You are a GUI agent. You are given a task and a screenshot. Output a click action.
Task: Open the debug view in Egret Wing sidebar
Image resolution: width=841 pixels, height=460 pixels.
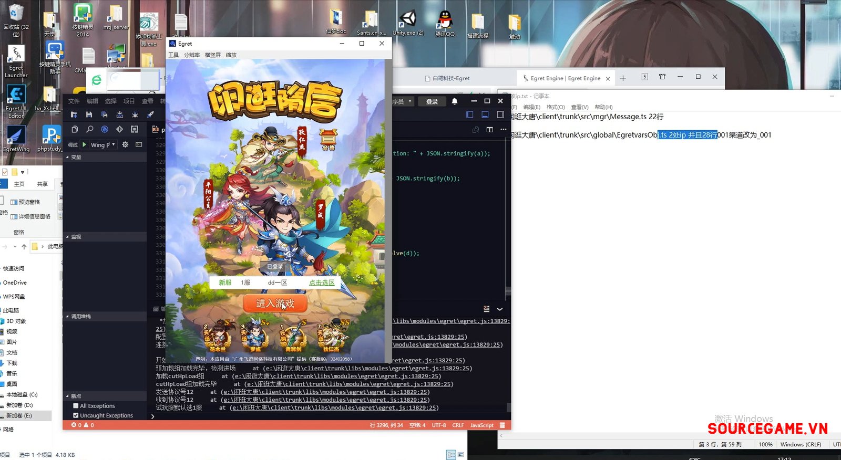pos(105,129)
